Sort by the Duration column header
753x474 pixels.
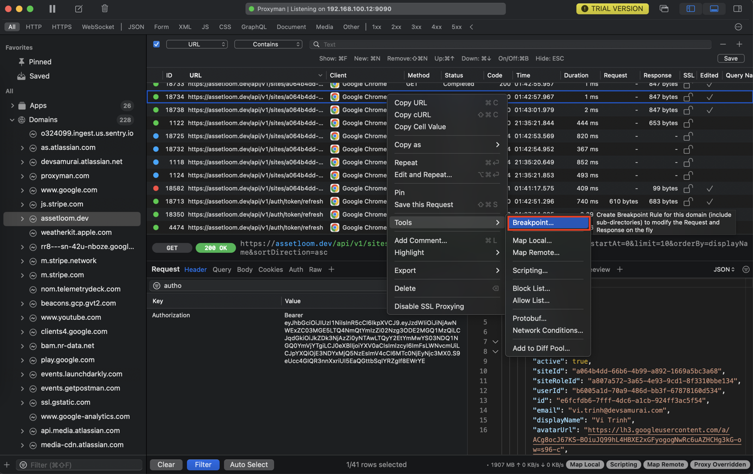pos(576,75)
